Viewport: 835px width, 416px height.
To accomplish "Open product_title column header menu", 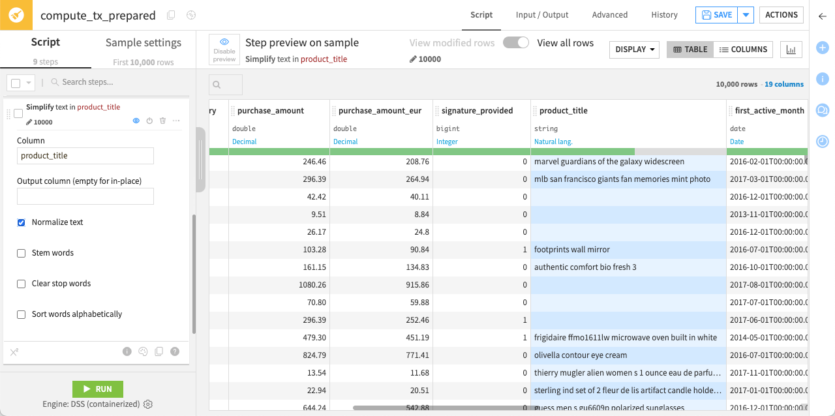I will tap(564, 111).
